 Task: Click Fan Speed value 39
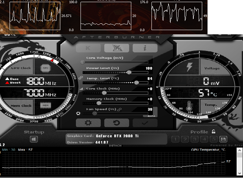(x=150, y=109)
